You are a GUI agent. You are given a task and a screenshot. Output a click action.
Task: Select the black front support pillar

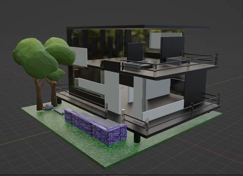137,137
